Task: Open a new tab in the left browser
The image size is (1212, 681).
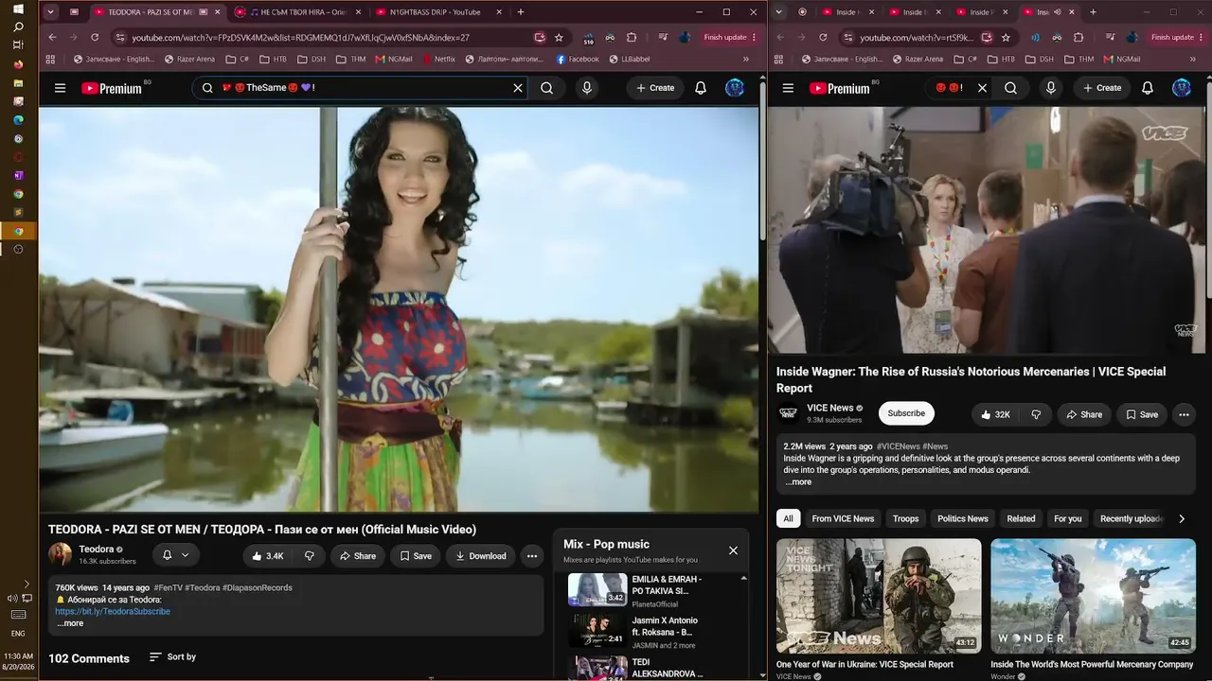Action: coord(521,12)
